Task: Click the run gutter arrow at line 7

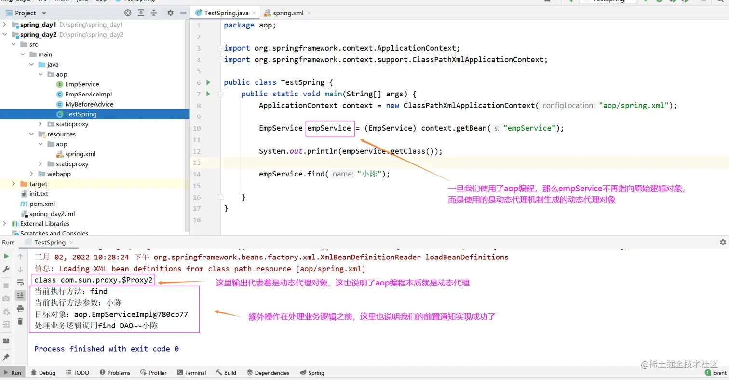Action: tap(208, 94)
